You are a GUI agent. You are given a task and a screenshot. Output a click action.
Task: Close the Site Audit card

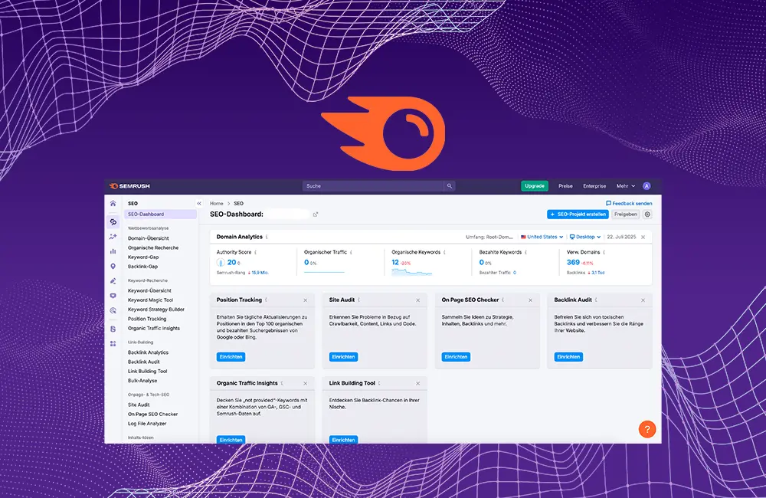(417, 300)
